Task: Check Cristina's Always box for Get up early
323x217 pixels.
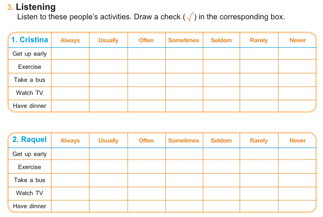Action: pyautogui.click(x=70, y=54)
